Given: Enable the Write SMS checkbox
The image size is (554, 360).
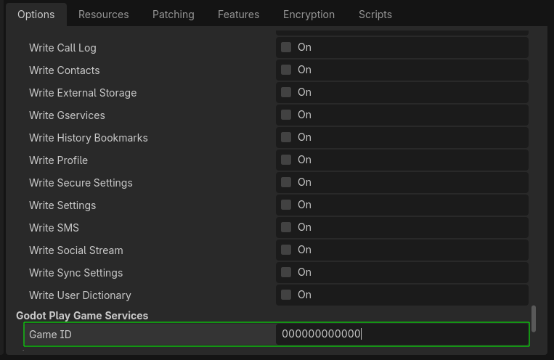Looking at the screenshot, I should tap(286, 227).
